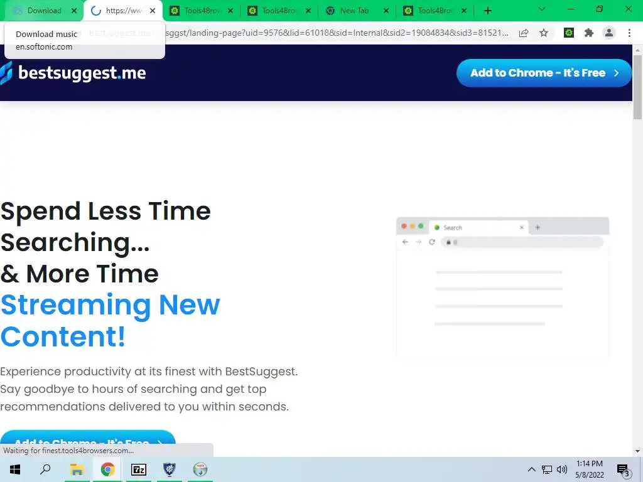643x482 pixels.
Task: Open the tab search dropdown arrow
Action: pyautogui.click(x=542, y=9)
